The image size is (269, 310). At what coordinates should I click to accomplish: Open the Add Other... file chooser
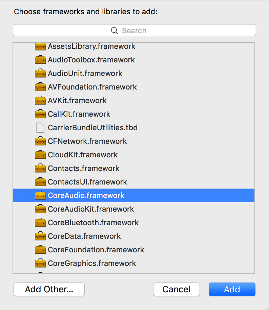coord(49,289)
